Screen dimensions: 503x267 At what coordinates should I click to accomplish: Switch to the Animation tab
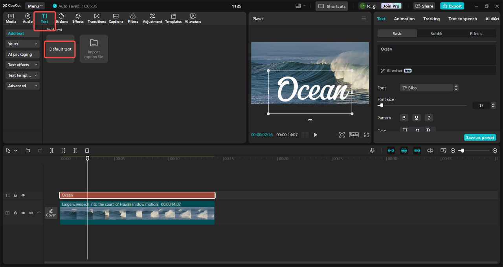click(404, 19)
